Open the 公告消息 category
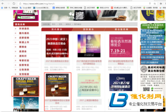This screenshot has height=112, width=166. pos(24,70)
